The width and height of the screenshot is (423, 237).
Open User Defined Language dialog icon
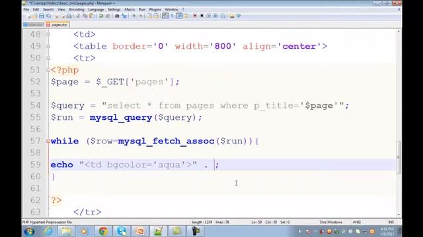point(186,16)
